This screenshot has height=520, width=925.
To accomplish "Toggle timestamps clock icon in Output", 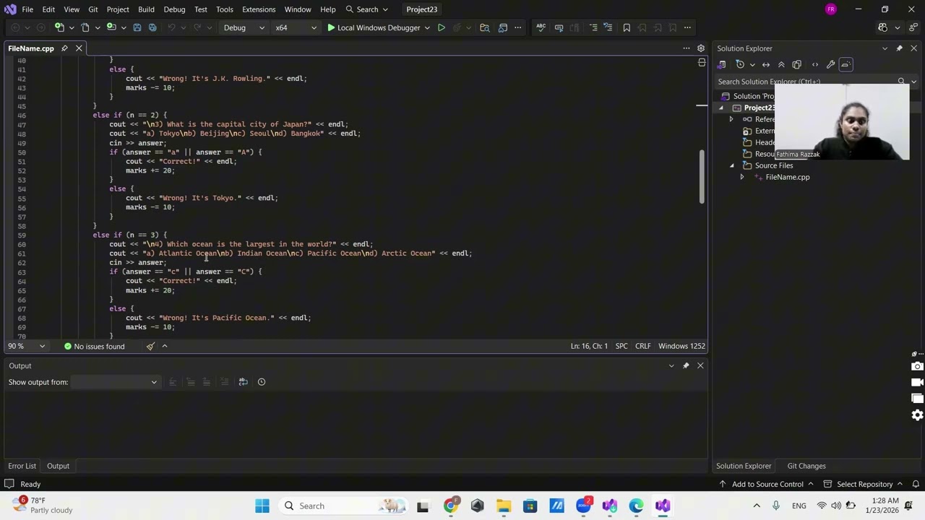I will click(x=262, y=382).
